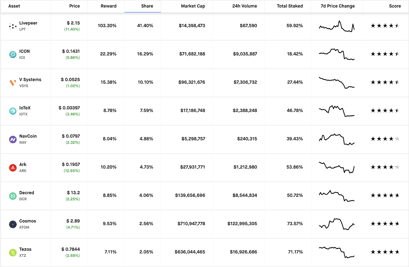Click the IoTeX coin logo
The width and height of the screenshot is (409, 267).
point(13,111)
